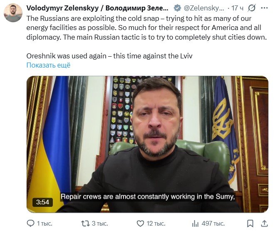This screenshot has height=231, width=275.
Task: Open the three-dot more options menu
Action: pyautogui.click(x=265, y=8)
